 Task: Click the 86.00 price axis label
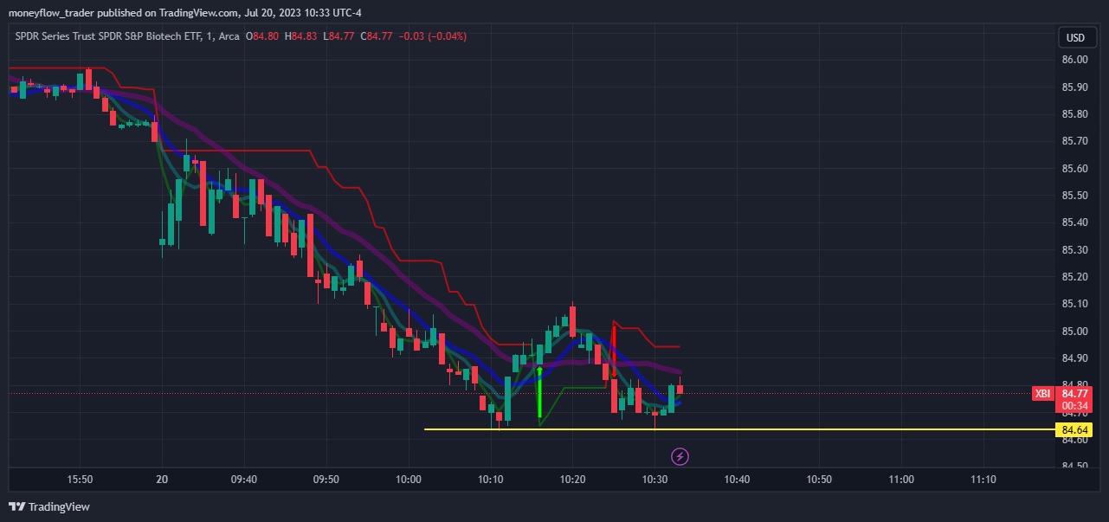(1075, 60)
